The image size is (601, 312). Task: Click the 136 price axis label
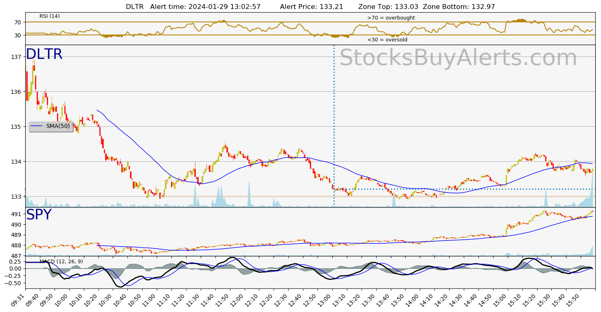click(16, 92)
